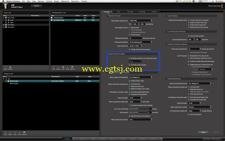Click the user avatar picture top-left
225x141 pixels.
[x=5, y=6]
